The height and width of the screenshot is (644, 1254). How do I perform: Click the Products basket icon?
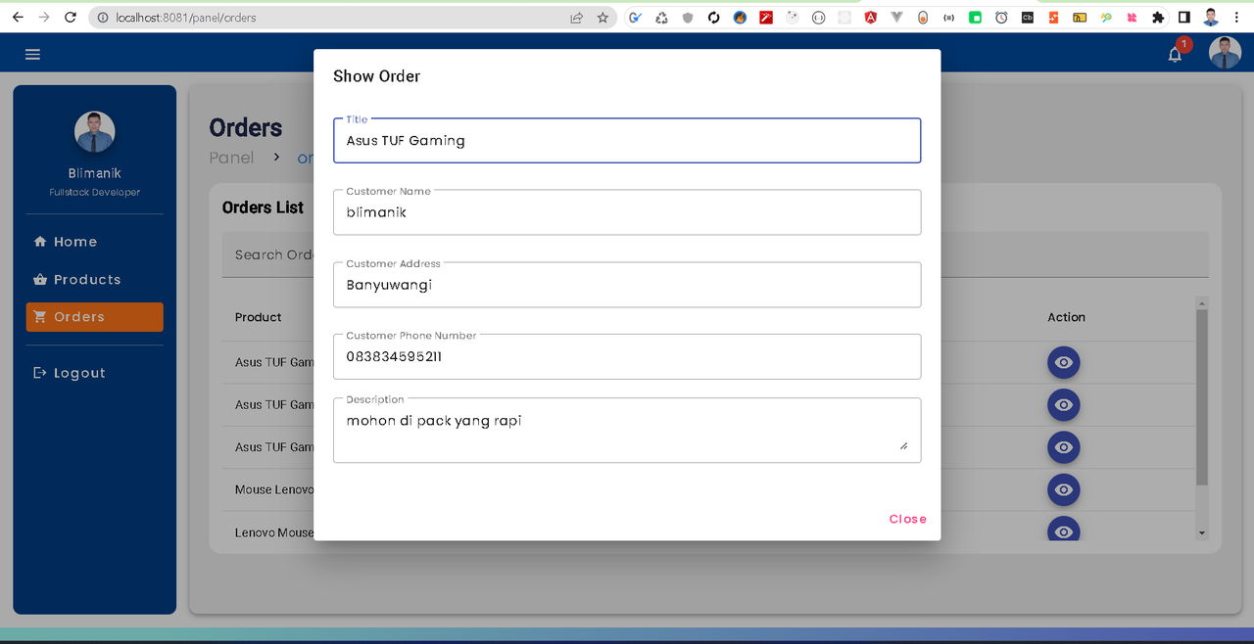[40, 279]
